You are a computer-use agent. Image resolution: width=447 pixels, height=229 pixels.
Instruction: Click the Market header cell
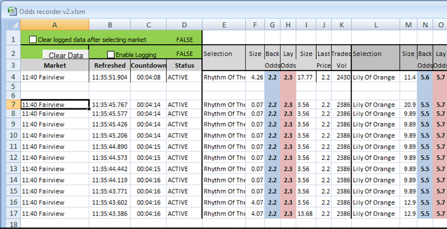tap(55, 65)
